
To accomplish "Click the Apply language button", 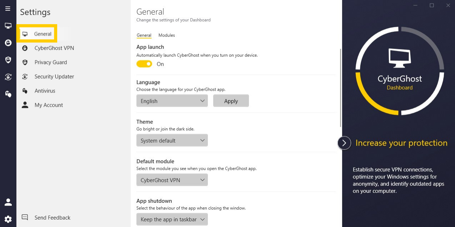I will coord(231,101).
